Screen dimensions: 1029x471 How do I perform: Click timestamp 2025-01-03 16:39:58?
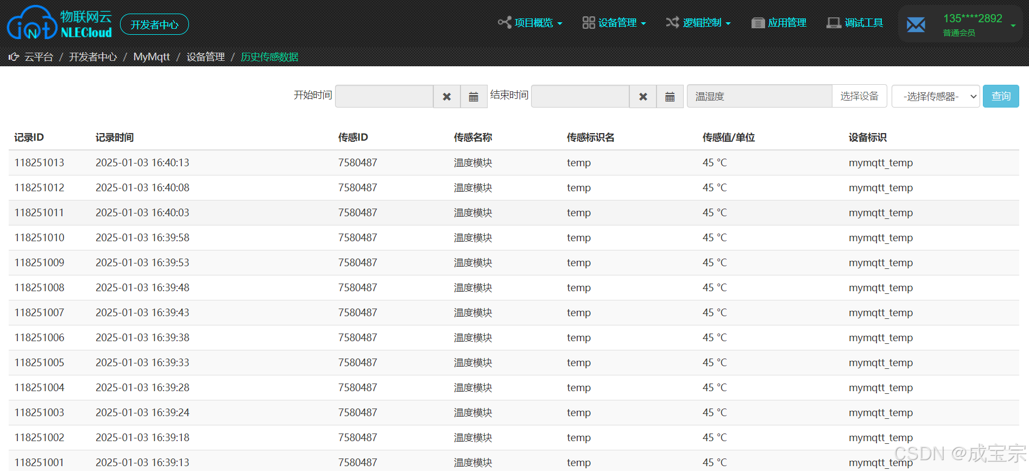[x=142, y=237]
